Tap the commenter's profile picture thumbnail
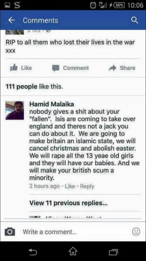146x261 pixels. (15, 110)
